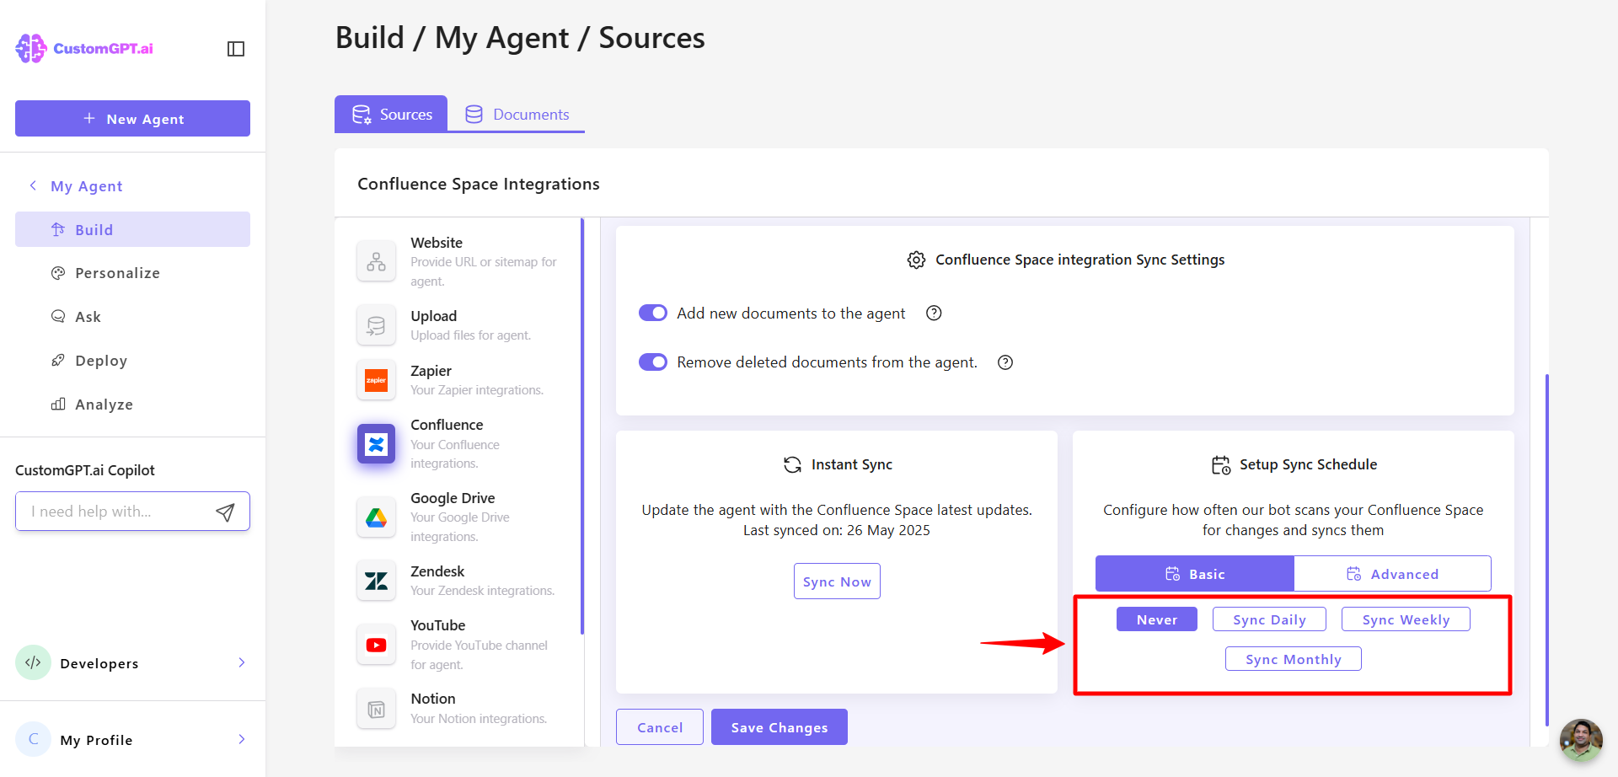This screenshot has height=777, width=1618.
Task: Select the Never sync option
Action: pyautogui.click(x=1157, y=619)
